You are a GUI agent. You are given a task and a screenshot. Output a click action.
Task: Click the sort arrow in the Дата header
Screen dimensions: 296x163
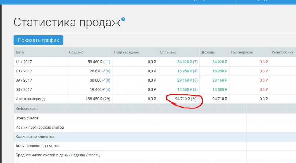pos(28,53)
